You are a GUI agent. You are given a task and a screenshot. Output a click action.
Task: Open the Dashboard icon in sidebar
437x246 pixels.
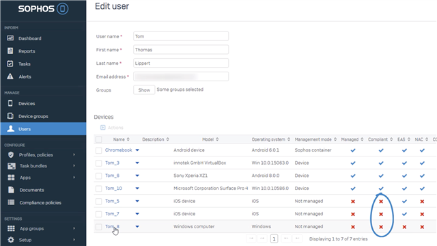tap(10, 38)
